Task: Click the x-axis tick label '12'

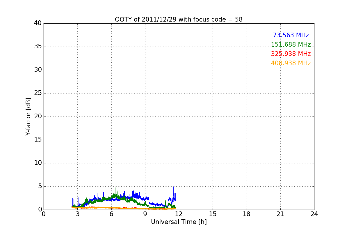Action: coord(179,214)
